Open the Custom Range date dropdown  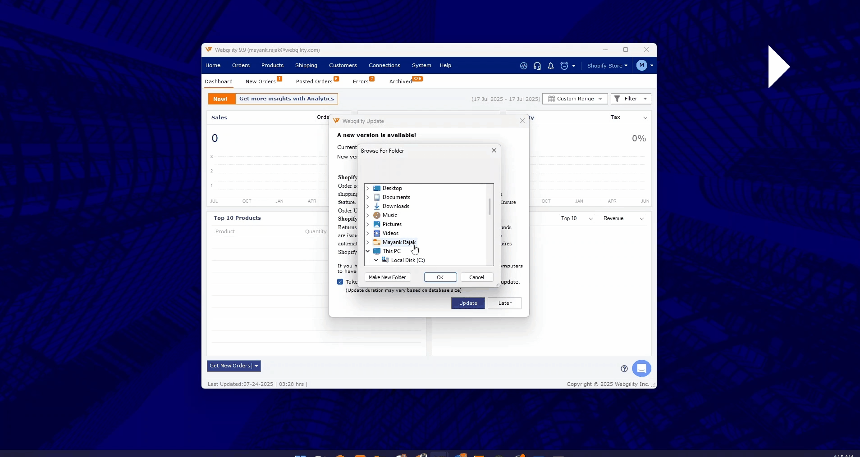tap(575, 99)
